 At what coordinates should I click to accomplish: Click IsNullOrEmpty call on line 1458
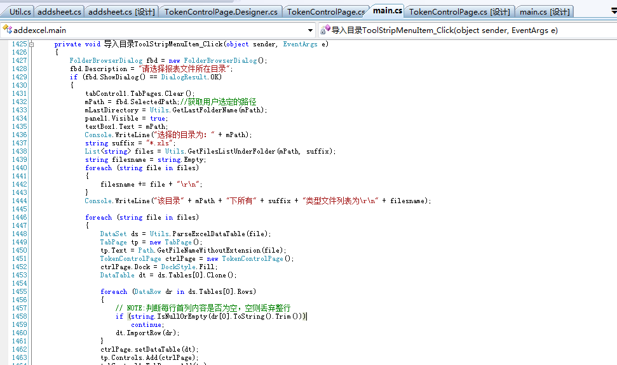[182, 316]
